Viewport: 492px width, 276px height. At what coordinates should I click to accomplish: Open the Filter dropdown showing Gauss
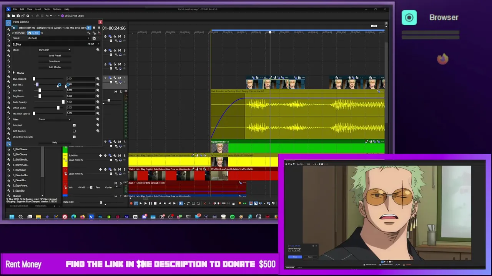pos(54,119)
